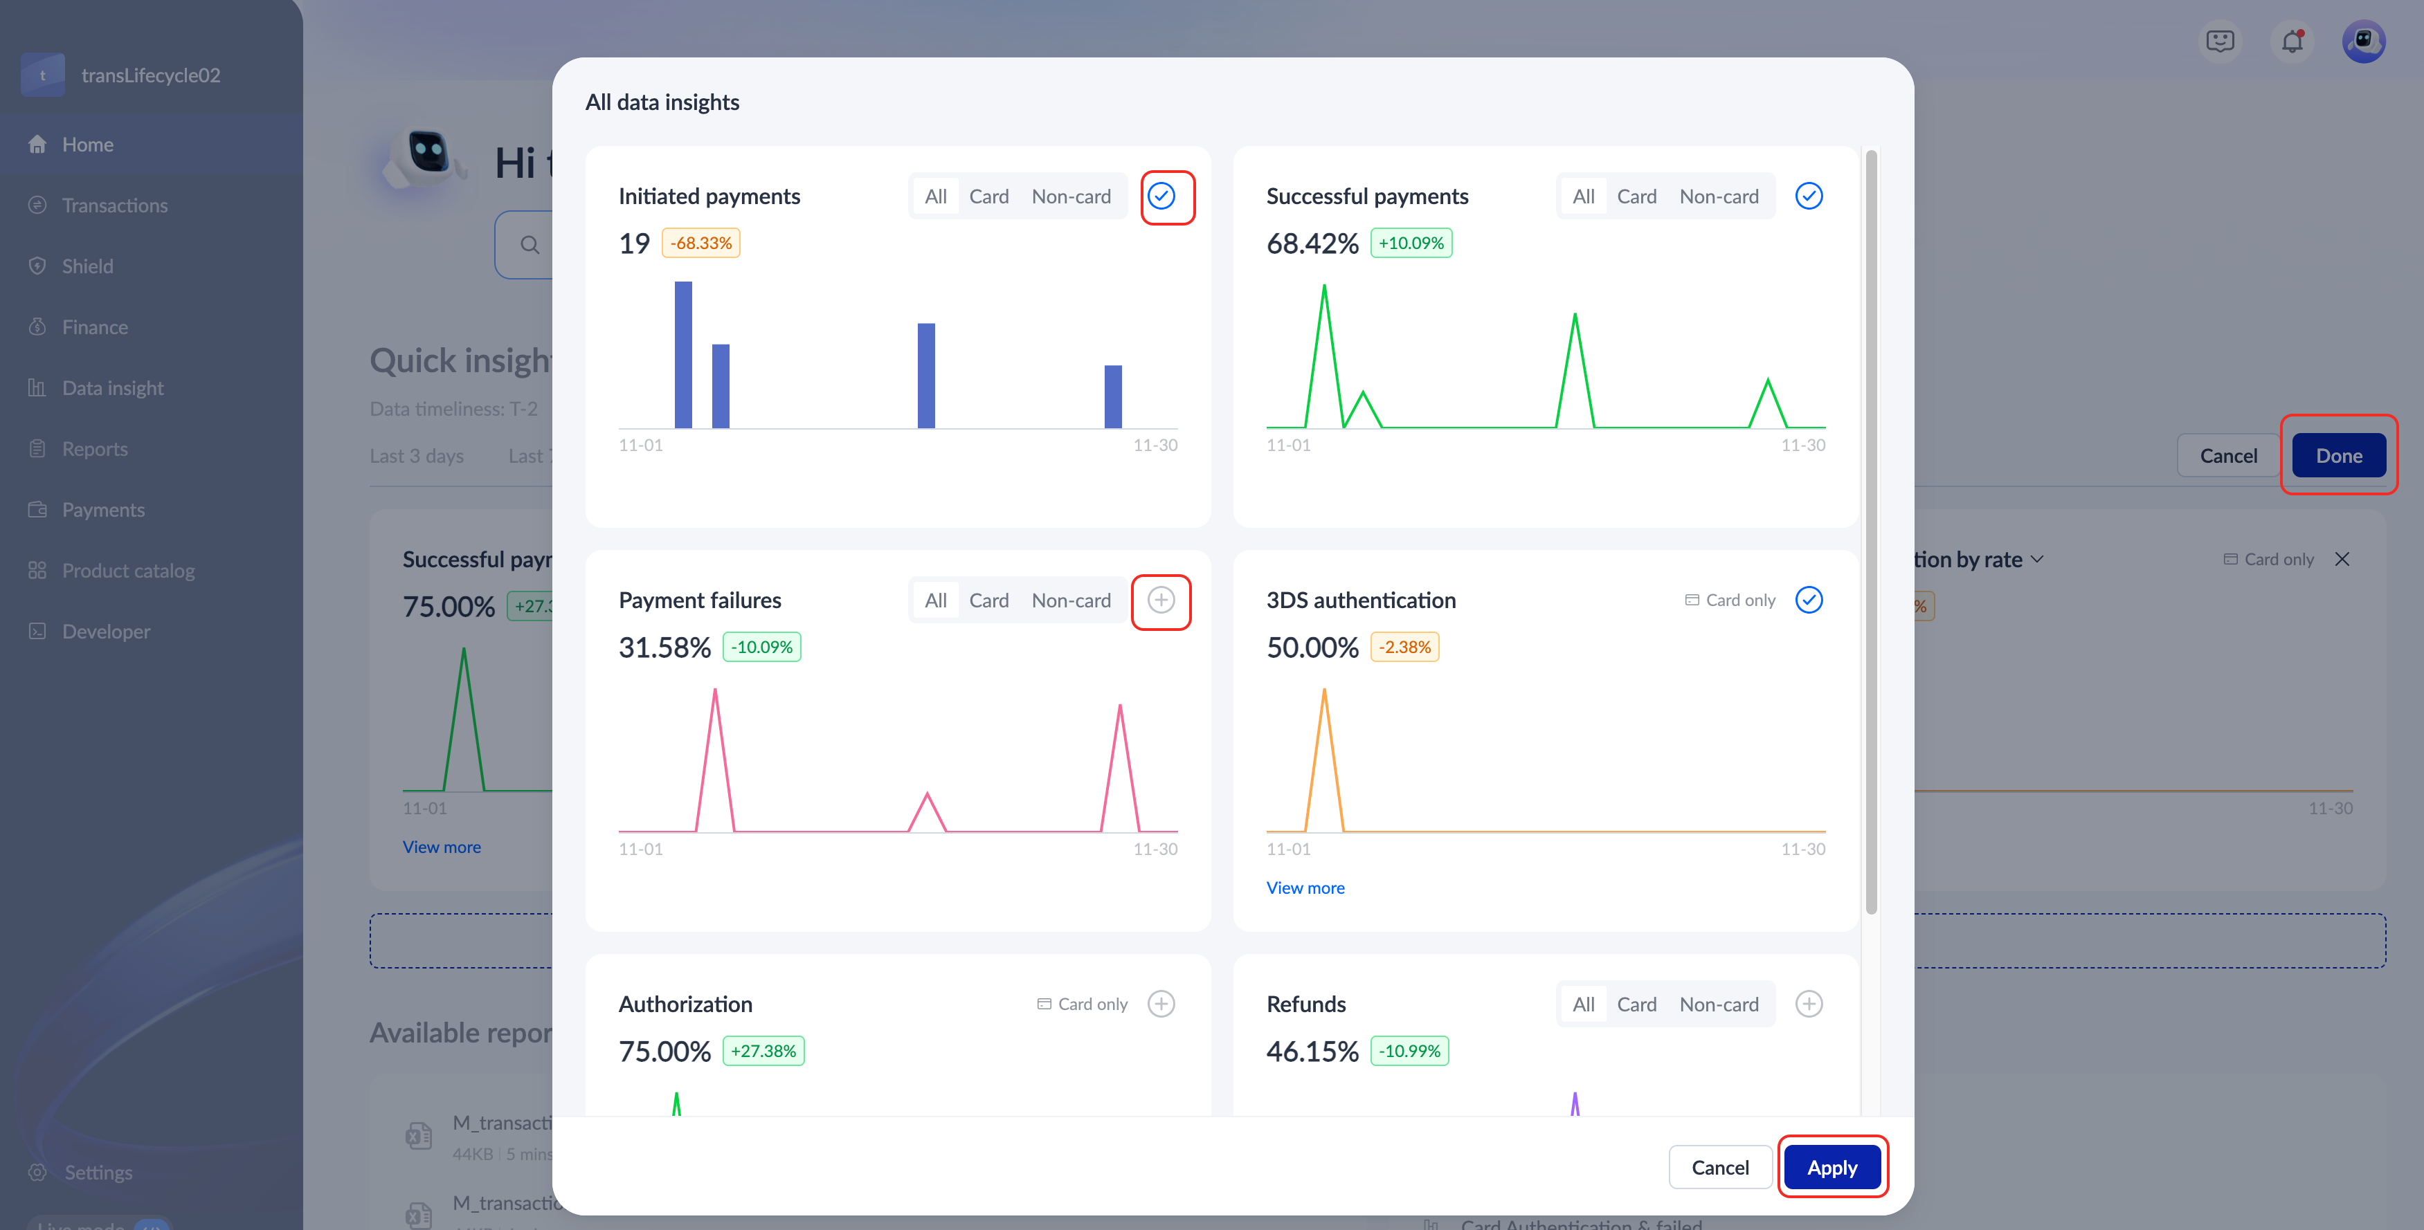Image resolution: width=2424 pixels, height=1230 pixels.
Task: Add Authorization insight with plus icon
Action: (x=1160, y=1003)
